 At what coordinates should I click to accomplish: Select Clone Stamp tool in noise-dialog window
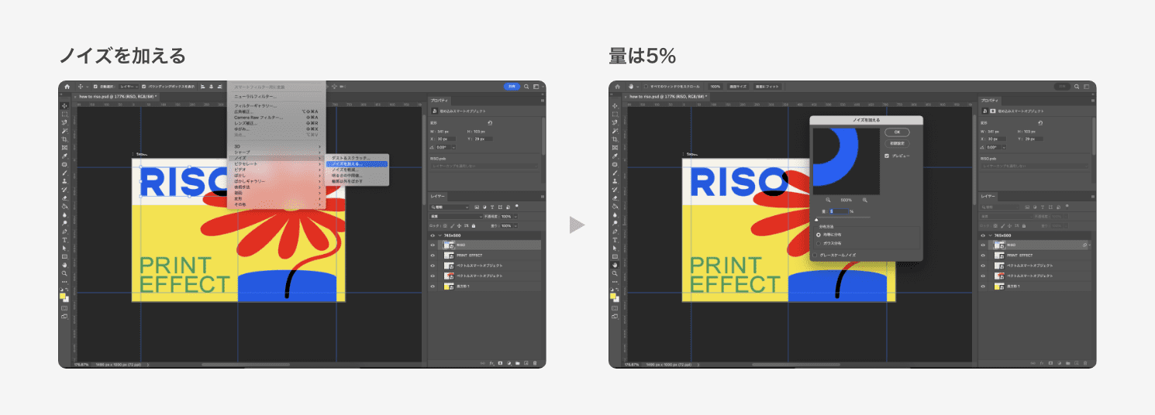point(615,181)
